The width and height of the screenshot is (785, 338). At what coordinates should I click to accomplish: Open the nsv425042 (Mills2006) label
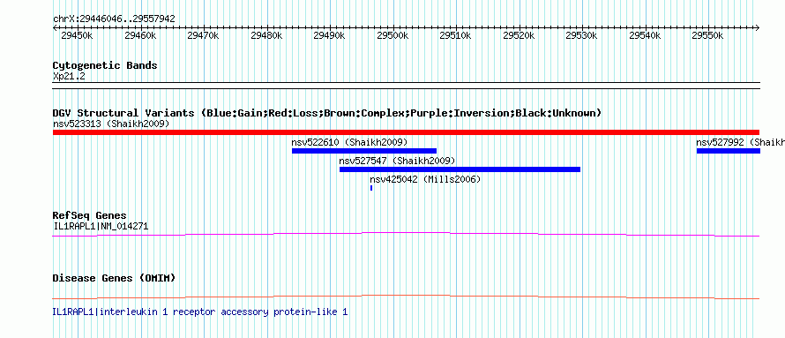(425, 179)
